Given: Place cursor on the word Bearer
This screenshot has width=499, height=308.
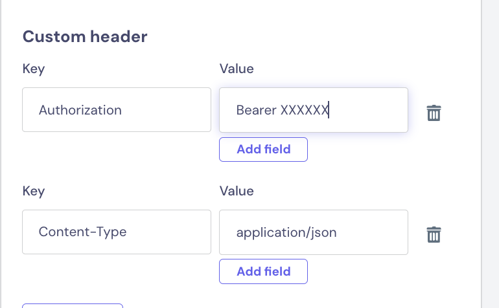Looking at the screenshot, I should (x=256, y=110).
